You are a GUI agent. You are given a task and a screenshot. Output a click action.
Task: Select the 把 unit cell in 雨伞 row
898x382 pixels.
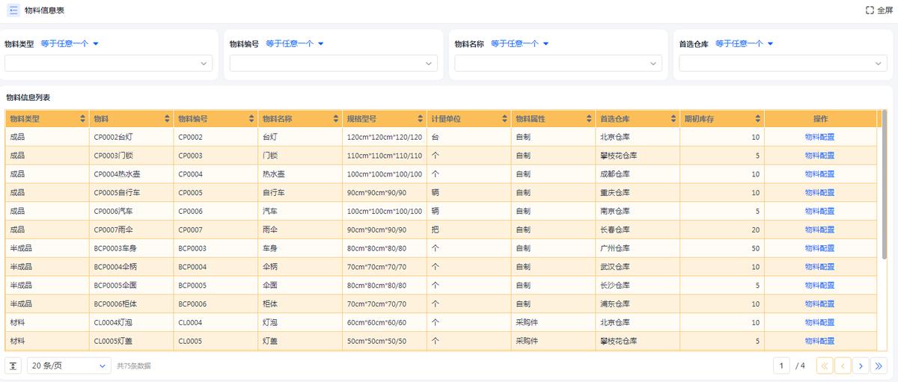[469, 230]
